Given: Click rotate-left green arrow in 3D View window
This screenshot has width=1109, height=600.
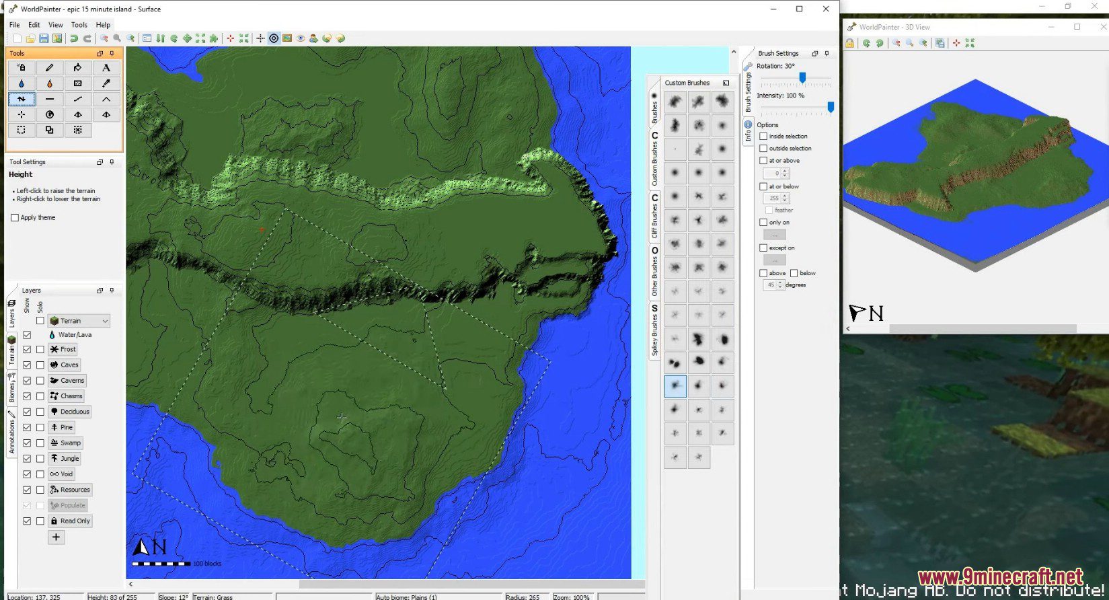Looking at the screenshot, I should click(x=867, y=43).
